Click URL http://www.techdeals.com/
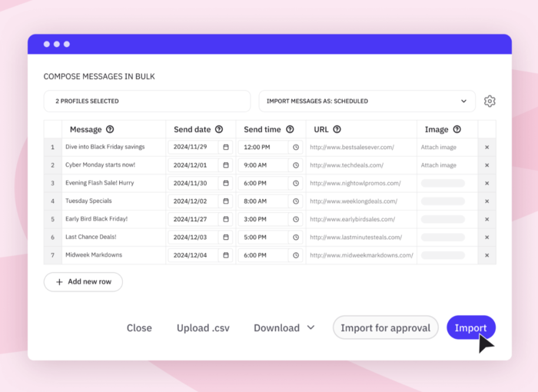Viewport: 538px width, 392px height. coord(347,165)
